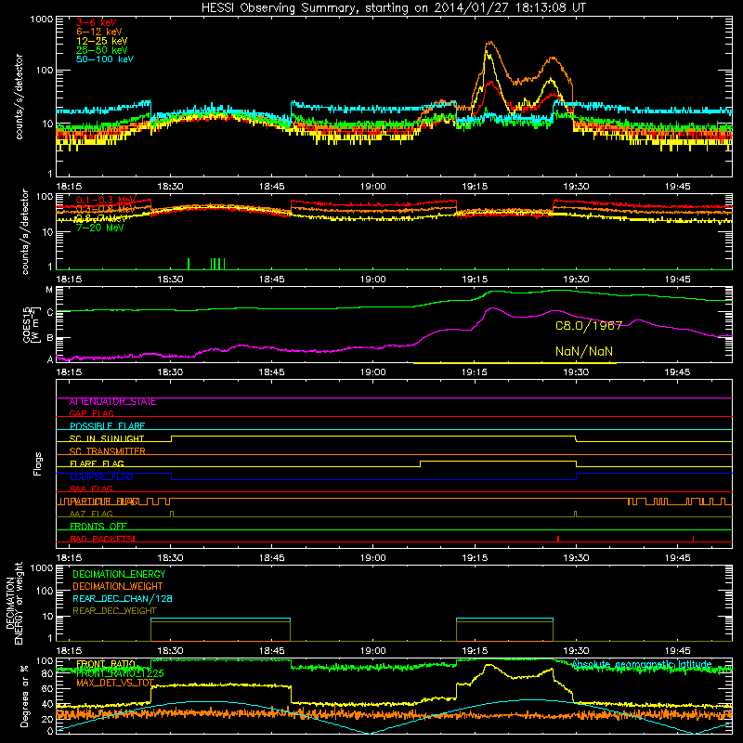The image size is (743, 743).
Task: Select the SAA_FLAG label
Action: 91,489
